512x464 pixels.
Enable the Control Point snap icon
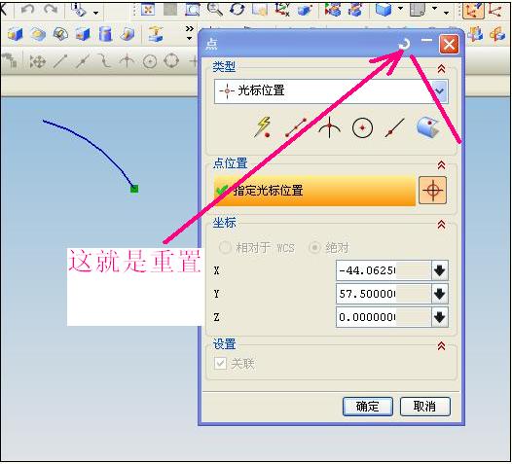pyautogui.click(x=105, y=61)
